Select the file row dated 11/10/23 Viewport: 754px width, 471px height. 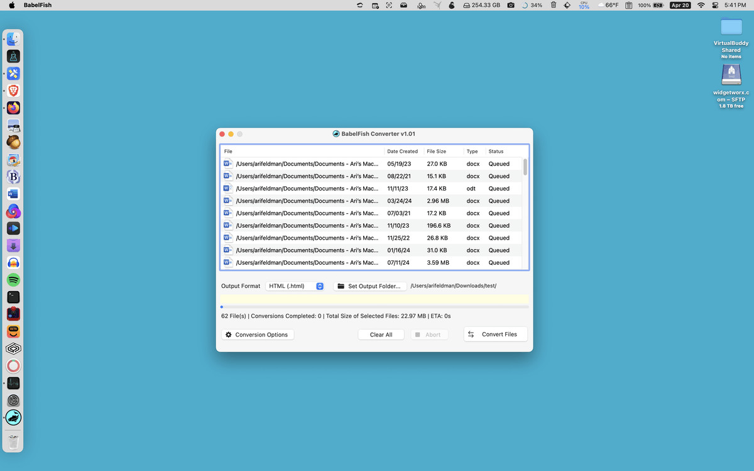click(x=371, y=225)
